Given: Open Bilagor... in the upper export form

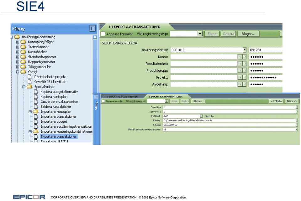Looking at the screenshot, I should 248,34.
